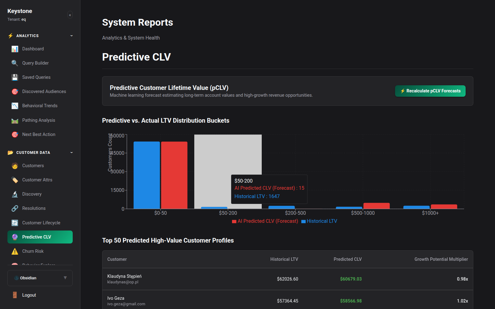Open the Obsidian theme dropdown
495x309 pixels.
click(40, 278)
